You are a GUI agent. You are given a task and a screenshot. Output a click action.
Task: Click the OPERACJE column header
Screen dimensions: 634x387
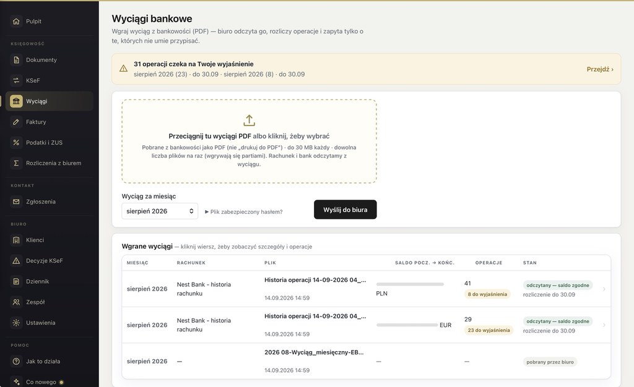point(489,263)
